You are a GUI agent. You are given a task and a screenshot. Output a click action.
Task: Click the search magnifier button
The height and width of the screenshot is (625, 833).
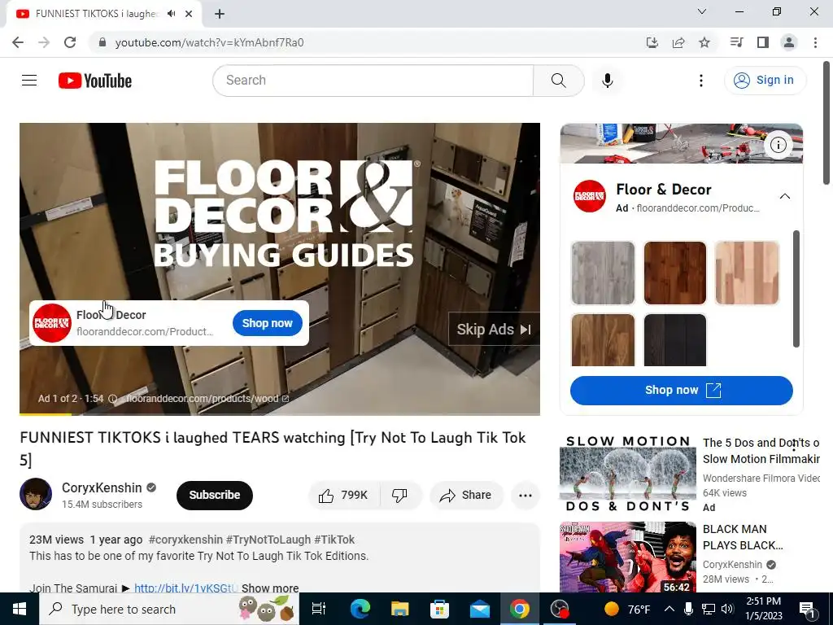(x=558, y=81)
